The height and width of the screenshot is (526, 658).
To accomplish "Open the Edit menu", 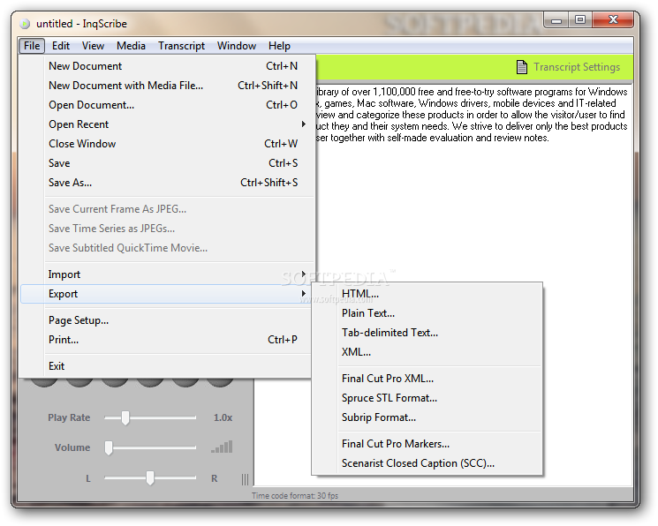I will (x=61, y=46).
